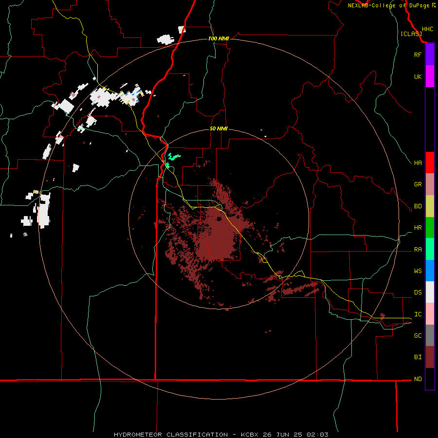Click the BI dark red legend swatch
This screenshot has height=438, width=438.
pyautogui.click(x=430, y=357)
